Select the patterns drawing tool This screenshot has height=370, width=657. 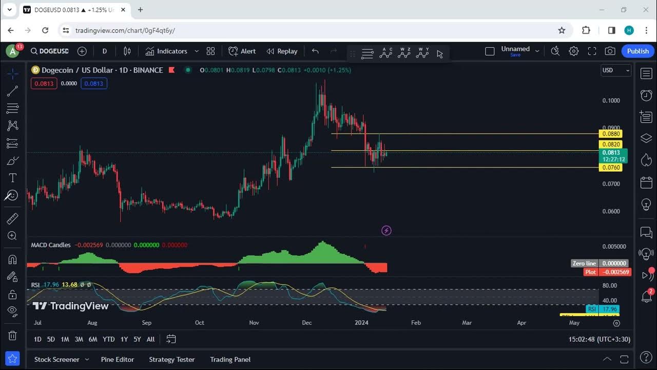coord(13,125)
